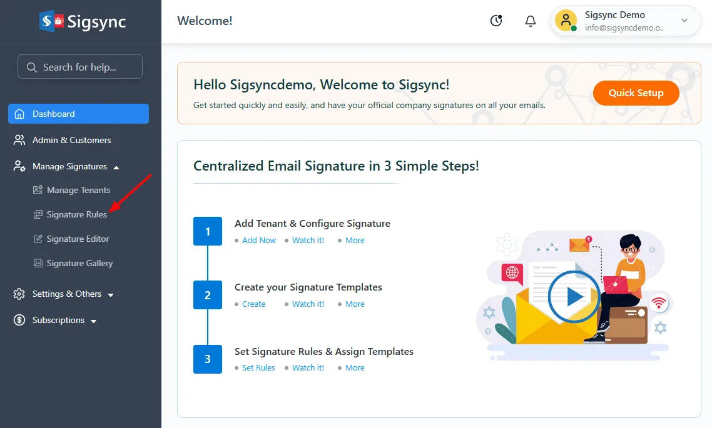This screenshot has width=712, height=428.
Task: Click the step 3 number badge
Action: coord(208,359)
